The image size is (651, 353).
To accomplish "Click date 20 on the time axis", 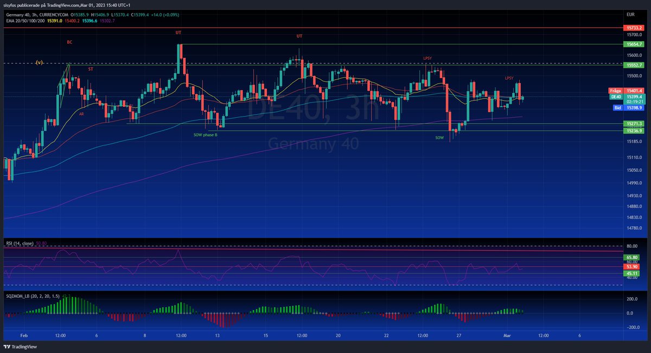I will click(339, 336).
